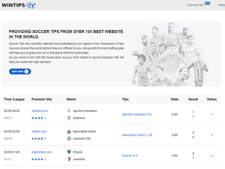Click the soccer players banner image

[x=170, y=54]
